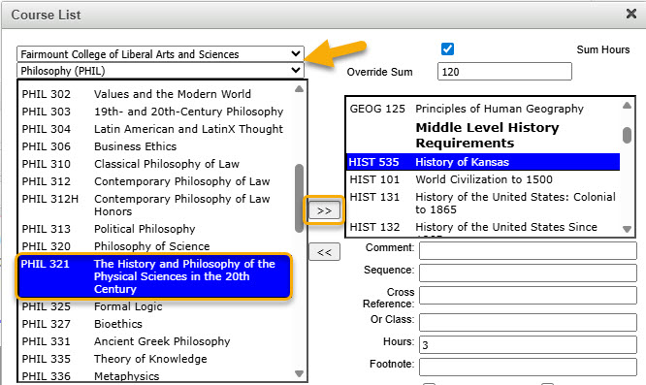The image size is (646, 385).
Task: Click the Or Class input field
Action: coord(528,322)
